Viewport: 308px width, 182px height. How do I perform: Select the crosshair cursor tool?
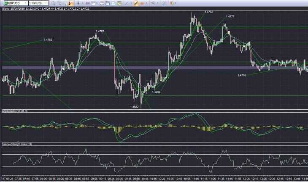coord(78,3)
